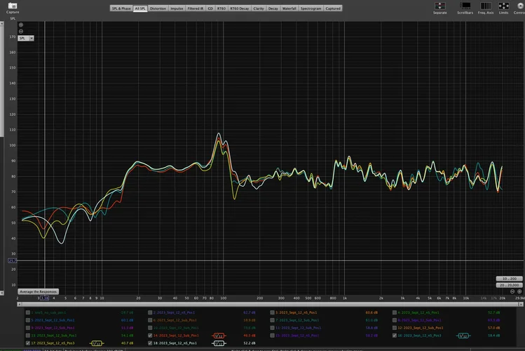Click the teal line swatch of trace 16
The height and width of the screenshot is (351, 525).
coord(462,336)
